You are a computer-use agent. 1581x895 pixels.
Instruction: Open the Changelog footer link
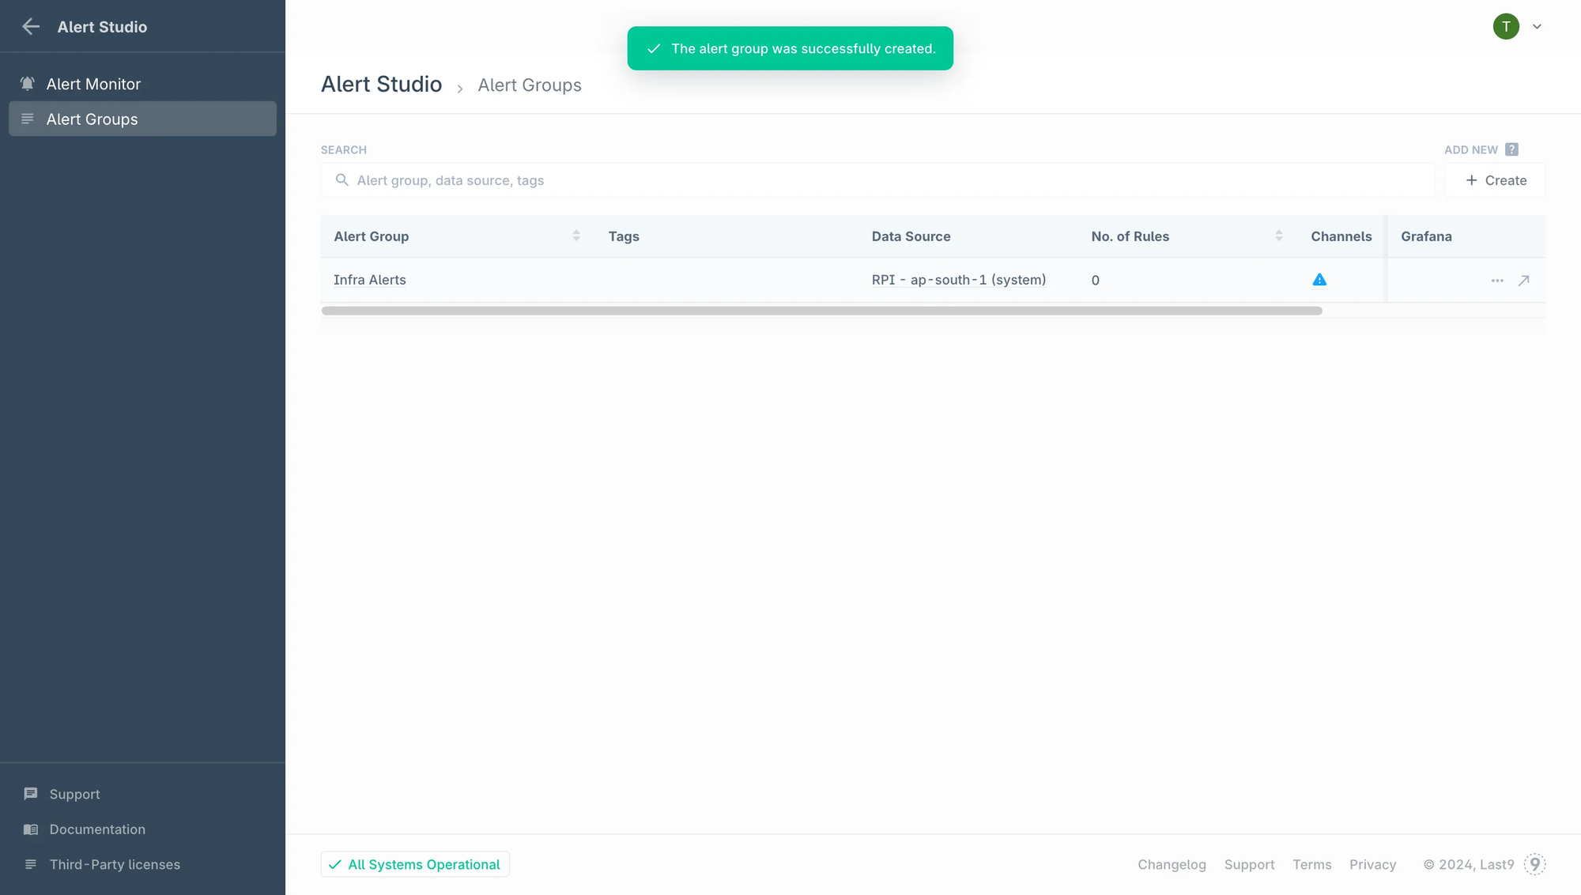[x=1172, y=864]
